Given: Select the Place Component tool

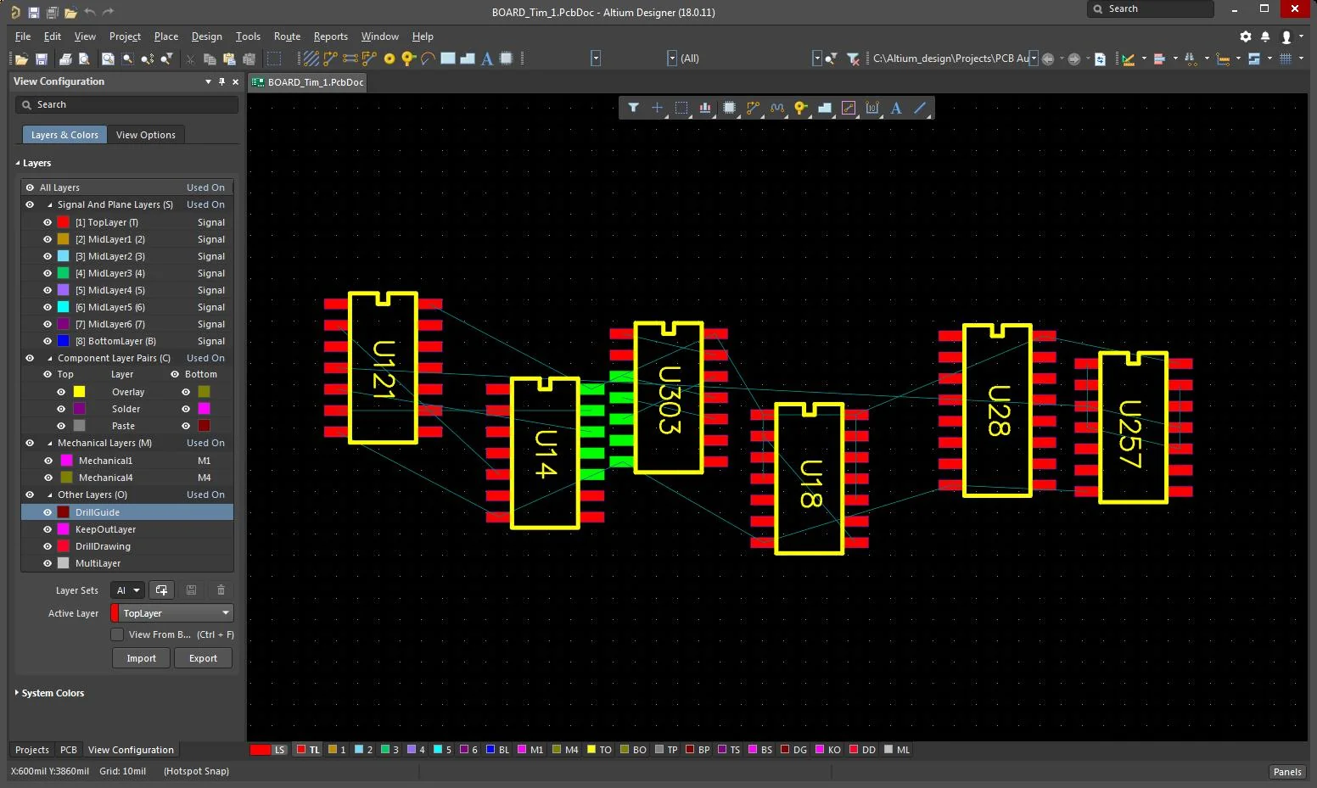Looking at the screenshot, I should [507, 59].
